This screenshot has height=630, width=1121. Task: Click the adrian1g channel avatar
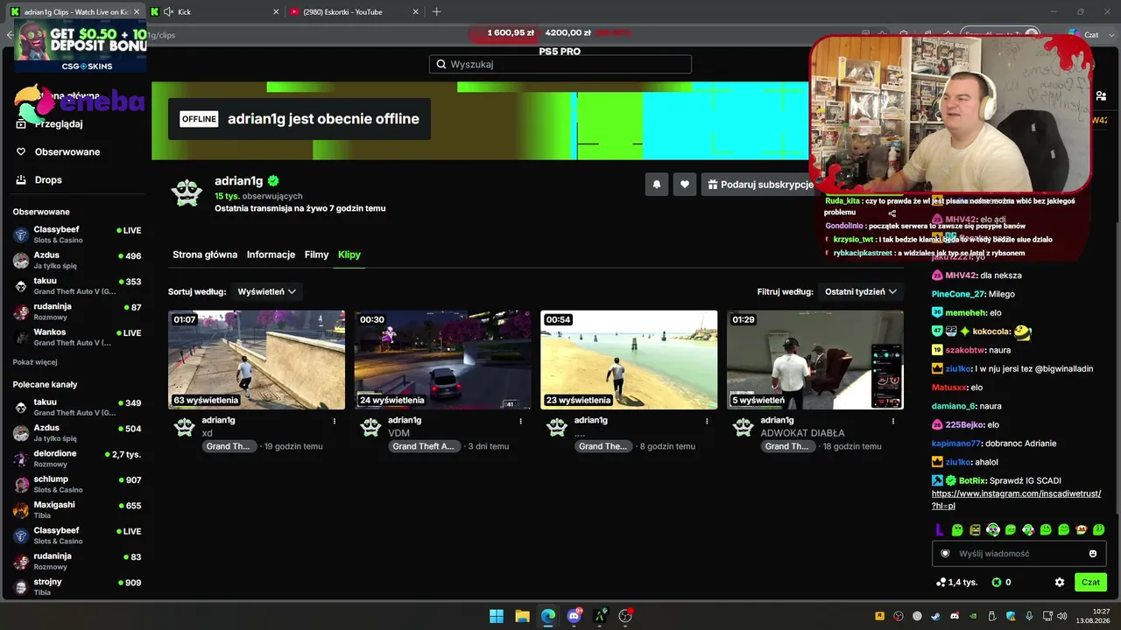pos(187,192)
